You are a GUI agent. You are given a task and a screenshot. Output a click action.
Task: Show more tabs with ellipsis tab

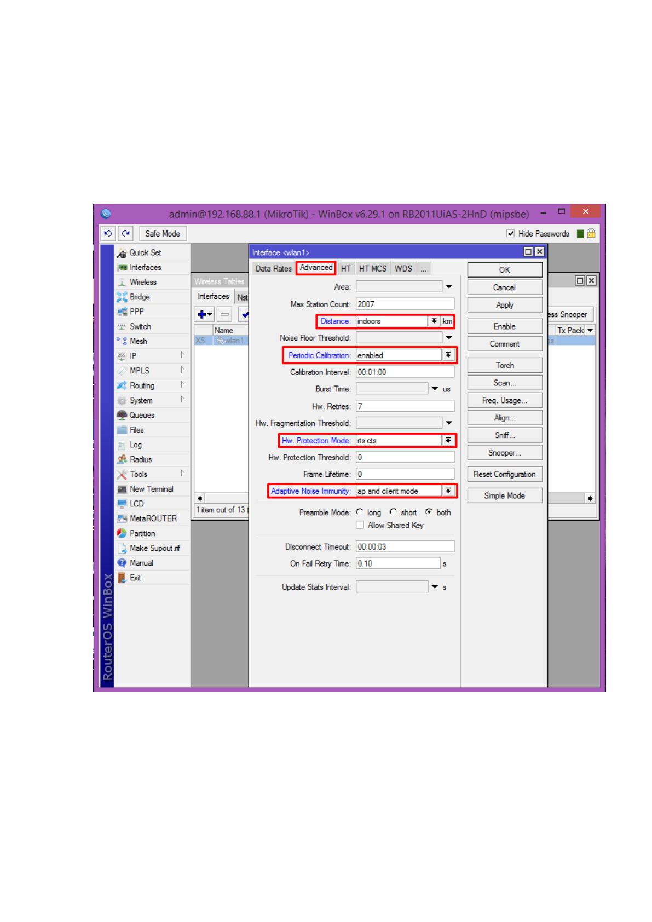tap(423, 269)
